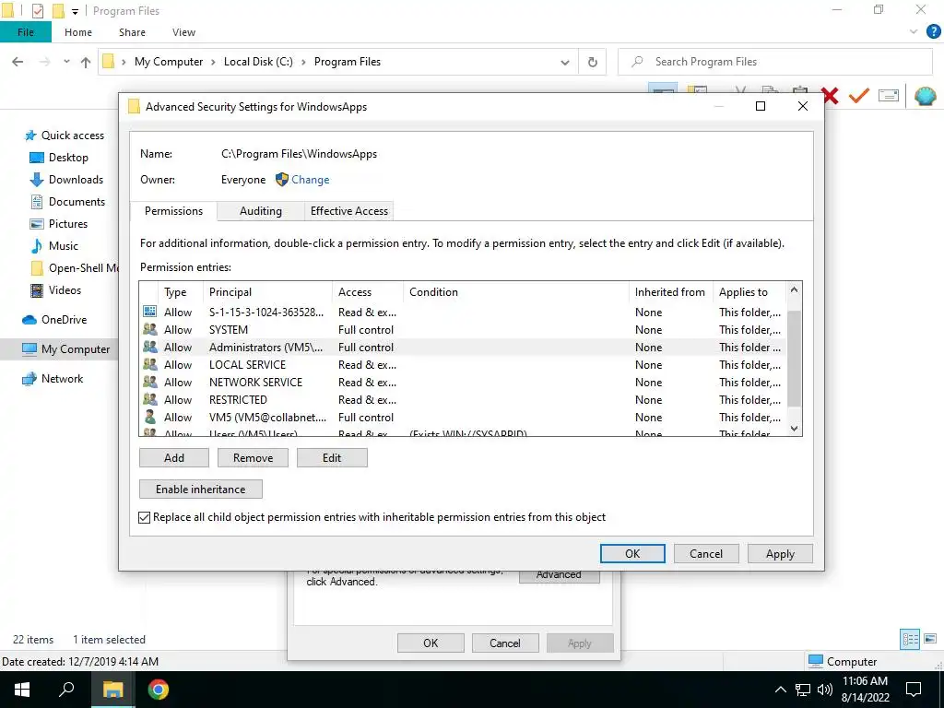Select the RESTRICTED permission entry

[463, 400]
